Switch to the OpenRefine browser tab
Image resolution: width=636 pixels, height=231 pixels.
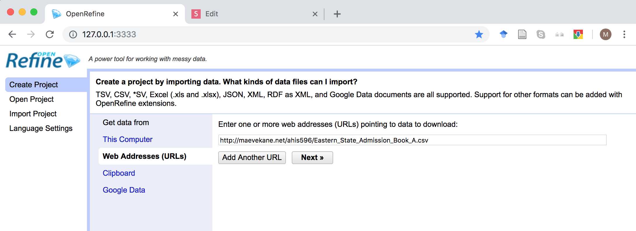click(115, 14)
